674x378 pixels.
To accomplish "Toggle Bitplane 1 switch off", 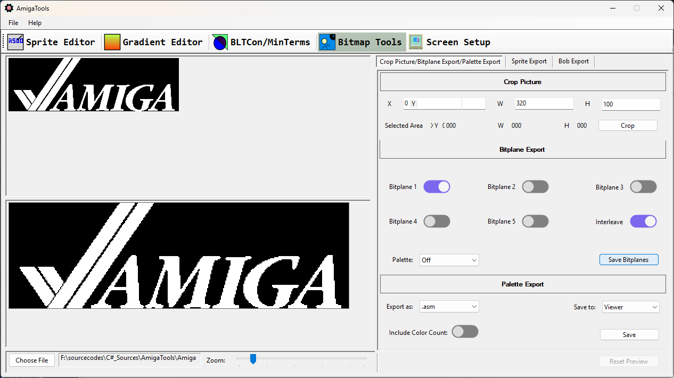I will coord(437,187).
